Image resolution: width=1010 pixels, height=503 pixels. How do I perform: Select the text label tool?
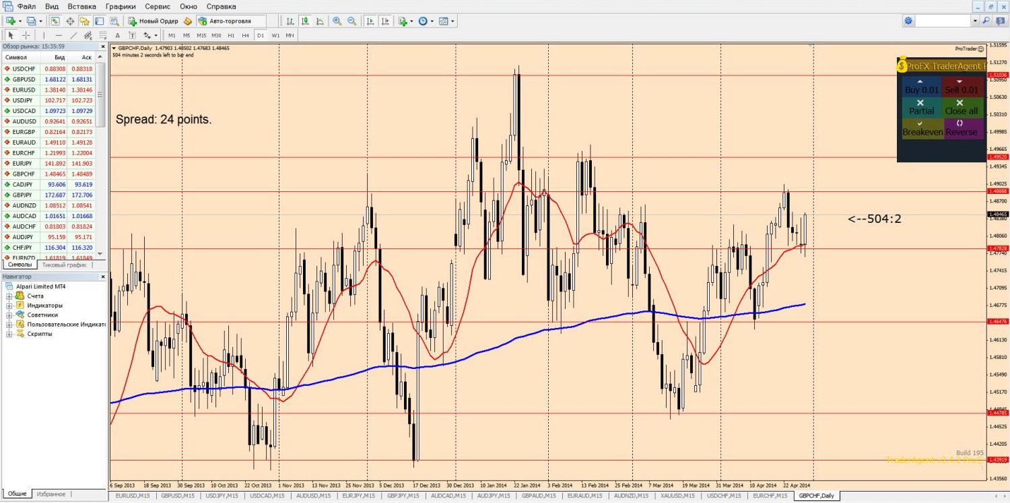(x=132, y=35)
